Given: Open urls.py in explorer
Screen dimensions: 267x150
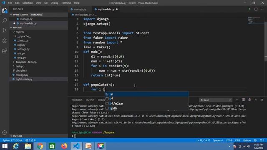Looking at the screenshot, I should [x=38, y=53].
